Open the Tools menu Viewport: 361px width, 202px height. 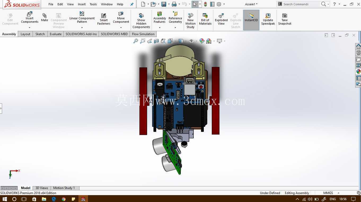pos(93,4)
